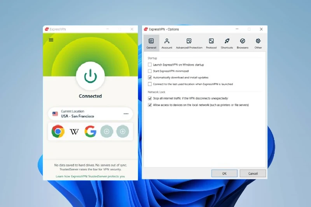Select the General tab icon

click(151, 43)
